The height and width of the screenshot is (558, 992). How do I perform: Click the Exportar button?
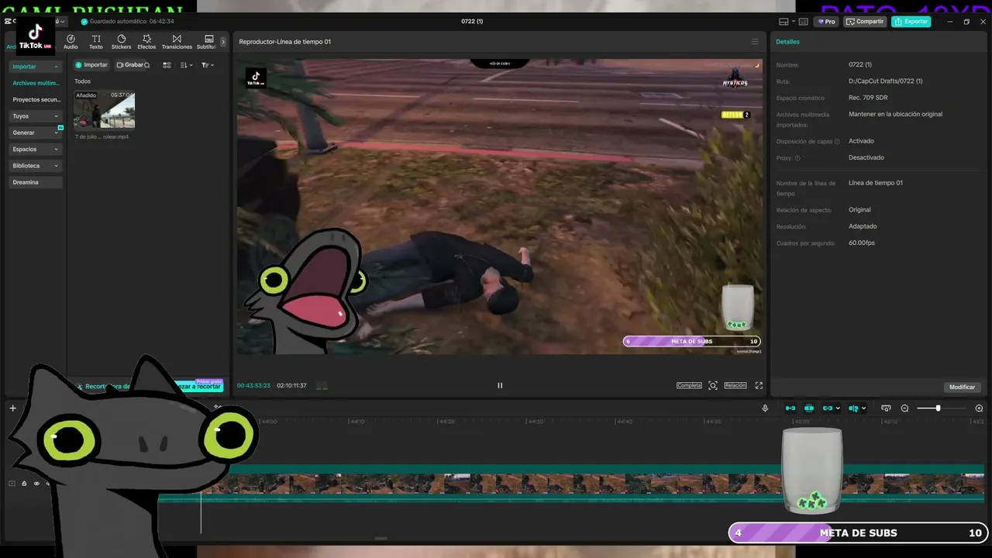pyautogui.click(x=911, y=22)
